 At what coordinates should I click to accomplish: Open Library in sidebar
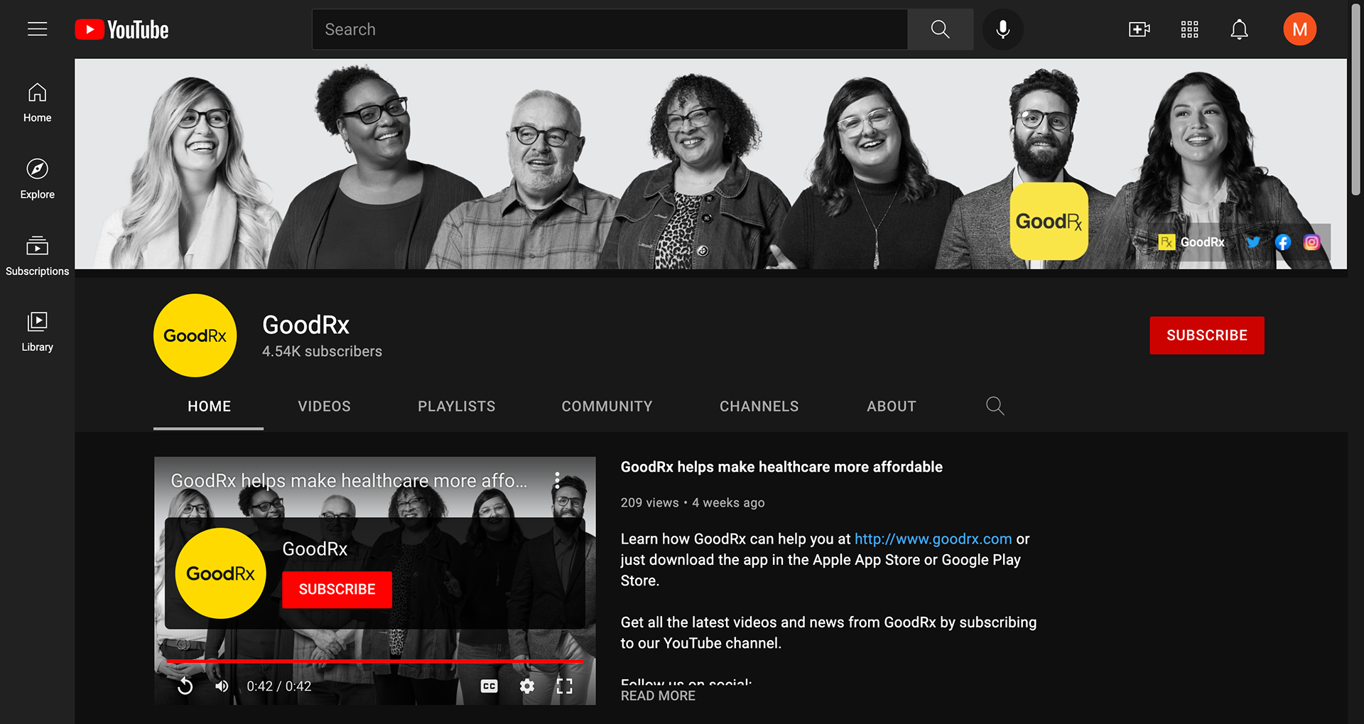click(x=37, y=332)
